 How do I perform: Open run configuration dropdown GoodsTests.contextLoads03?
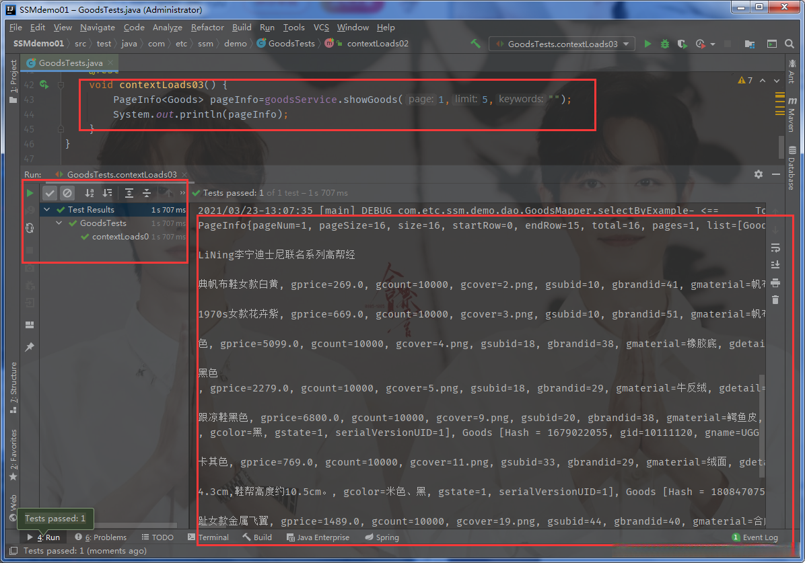(562, 44)
